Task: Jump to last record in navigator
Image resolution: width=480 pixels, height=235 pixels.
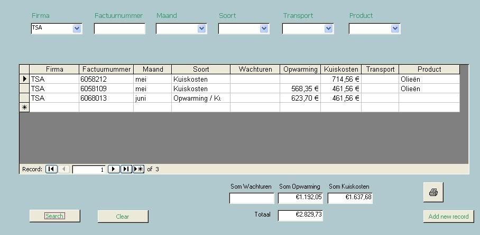Action: 126,169
